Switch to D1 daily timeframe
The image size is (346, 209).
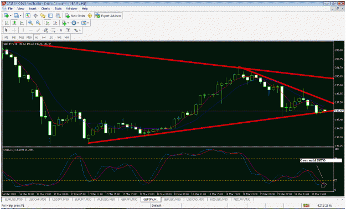(51, 38)
